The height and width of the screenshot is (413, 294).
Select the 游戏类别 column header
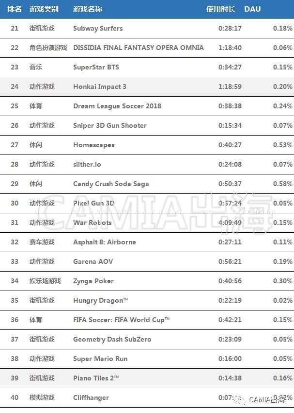(x=44, y=9)
